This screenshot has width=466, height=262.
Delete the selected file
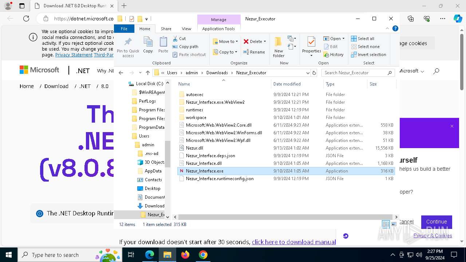pos(252,41)
